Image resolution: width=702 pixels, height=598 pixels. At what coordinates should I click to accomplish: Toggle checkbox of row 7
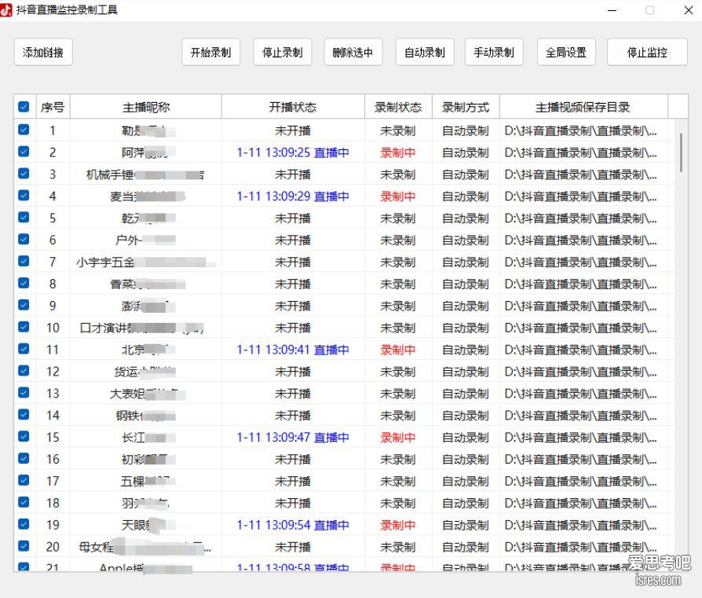24,261
